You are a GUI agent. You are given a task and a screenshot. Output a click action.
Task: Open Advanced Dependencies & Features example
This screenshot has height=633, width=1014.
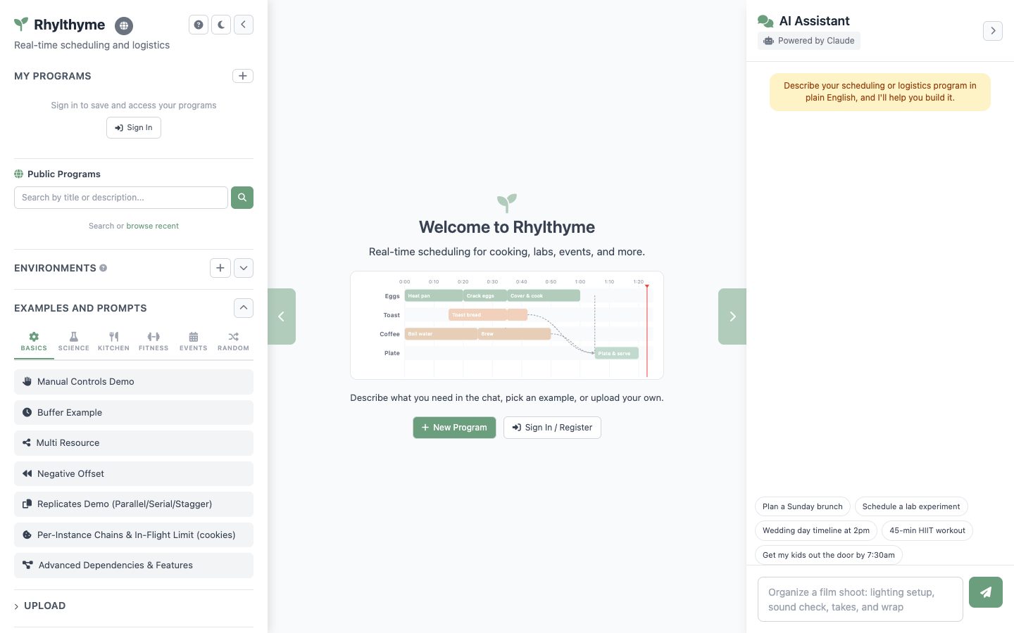134,565
